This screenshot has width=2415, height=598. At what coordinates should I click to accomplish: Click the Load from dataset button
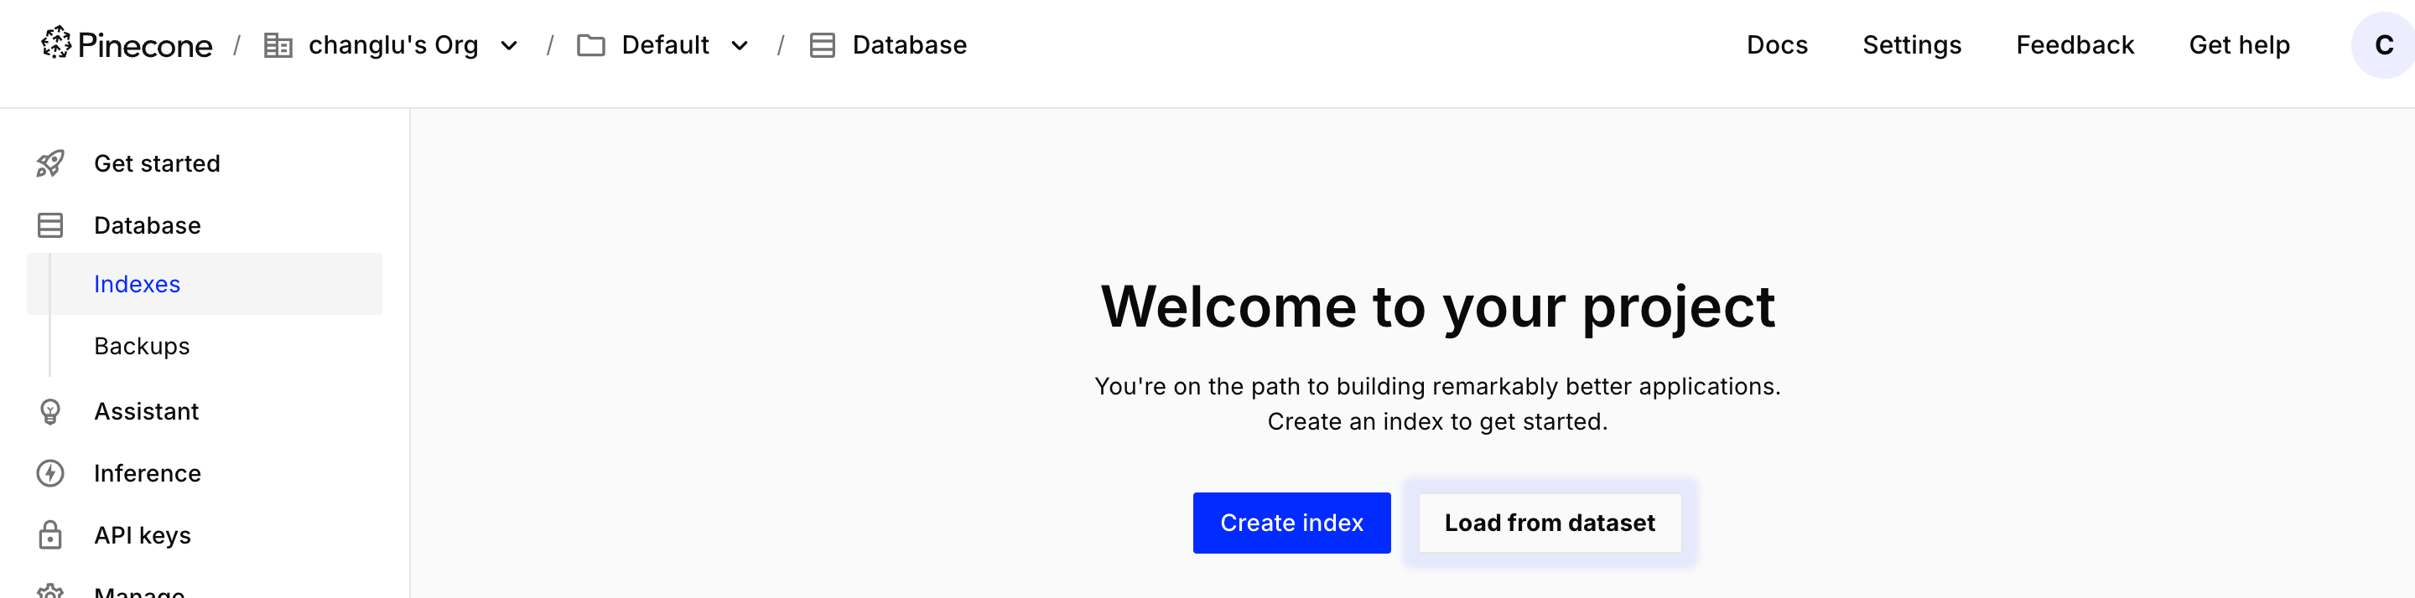click(x=1549, y=522)
